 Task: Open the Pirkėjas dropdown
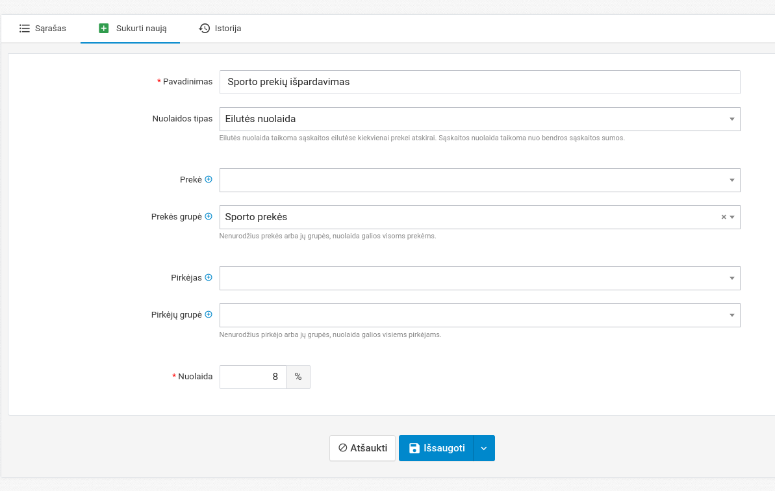pyautogui.click(x=732, y=278)
